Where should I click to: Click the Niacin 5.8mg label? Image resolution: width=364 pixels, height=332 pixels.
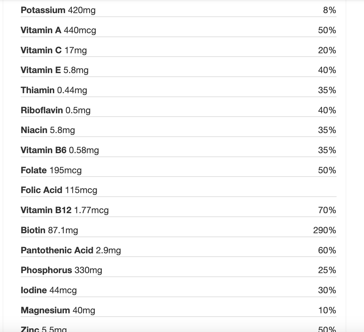click(48, 130)
